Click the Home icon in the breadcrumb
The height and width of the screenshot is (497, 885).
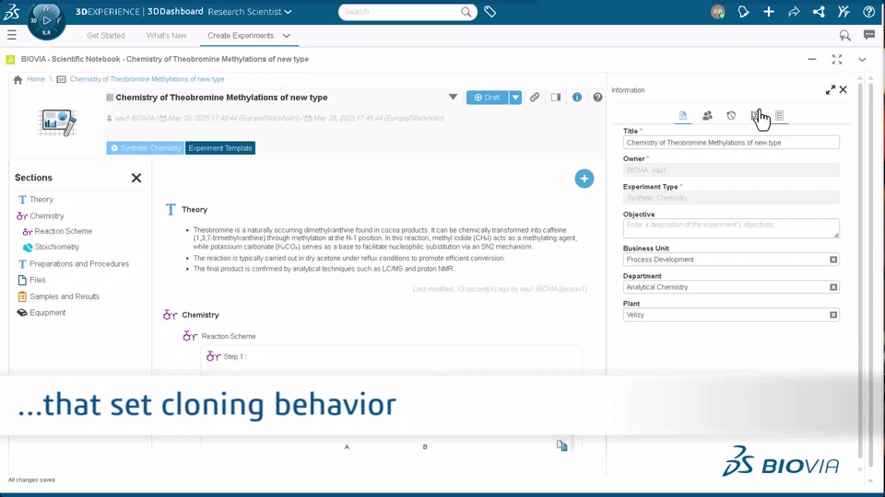[x=18, y=79]
